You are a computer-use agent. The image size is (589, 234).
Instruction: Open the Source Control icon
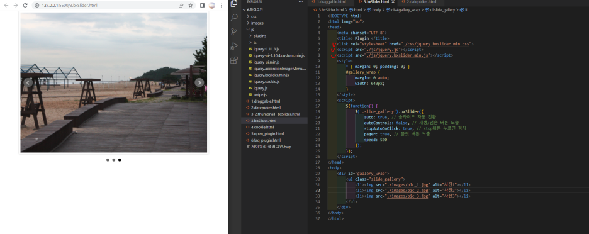tap(234, 31)
